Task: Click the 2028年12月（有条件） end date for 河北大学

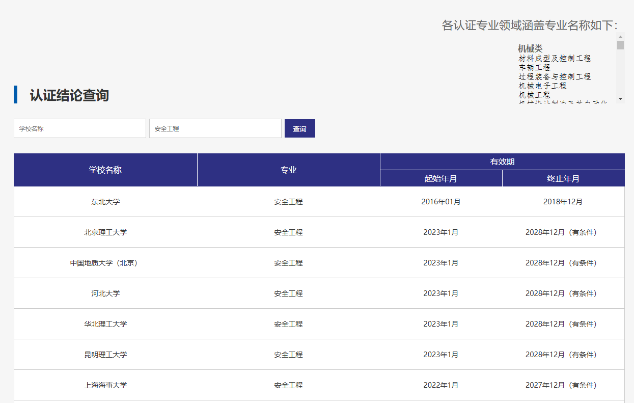Action: click(563, 293)
